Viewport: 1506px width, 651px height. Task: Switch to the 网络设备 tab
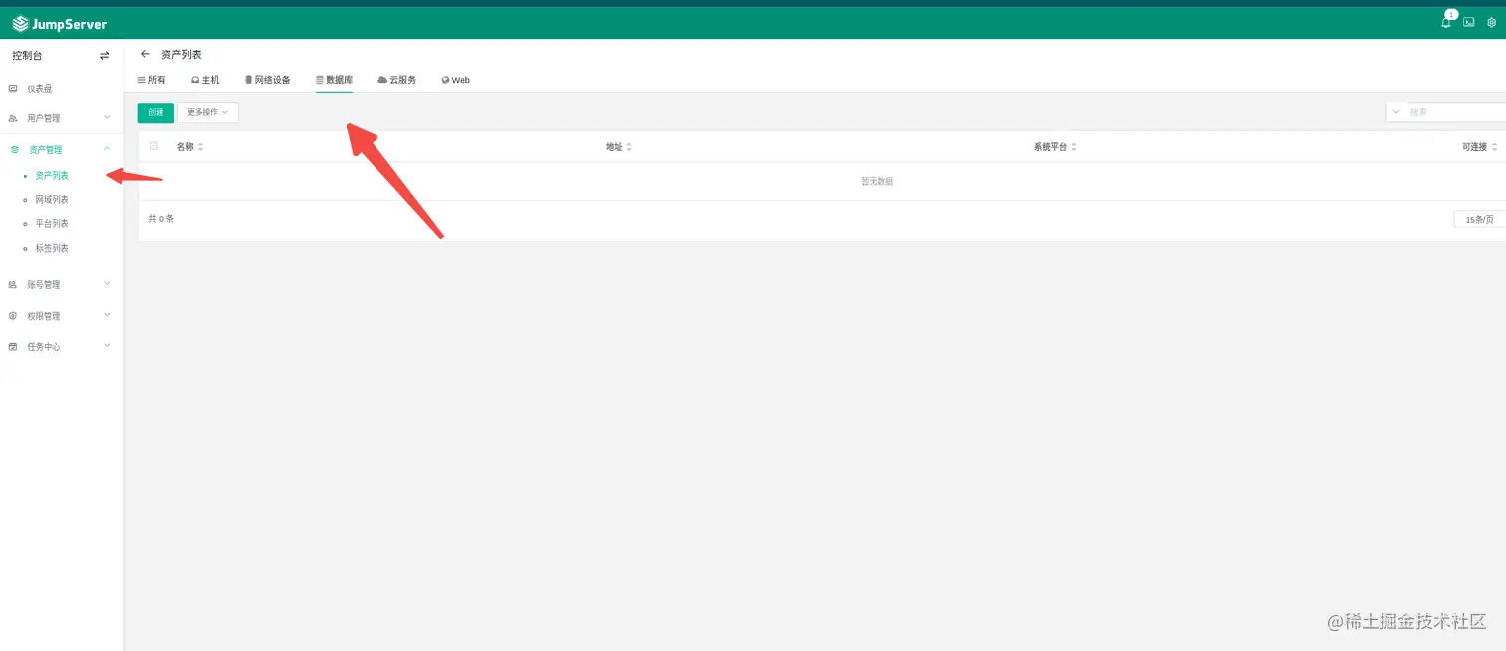click(x=267, y=80)
